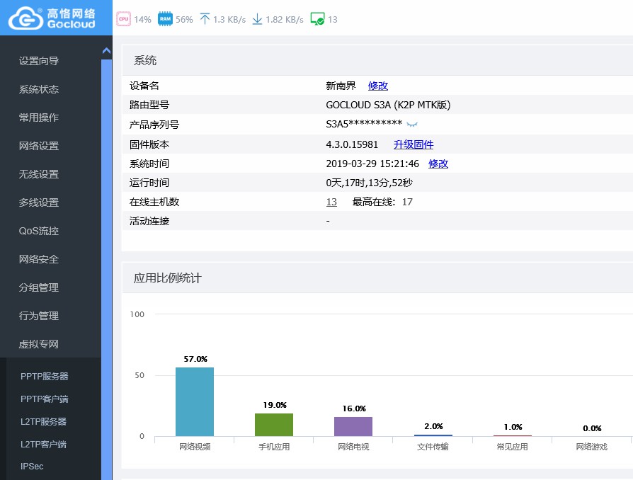Image resolution: width=633 pixels, height=480 pixels.
Task: Reveal serial number with eye icon
Action: pos(412,125)
